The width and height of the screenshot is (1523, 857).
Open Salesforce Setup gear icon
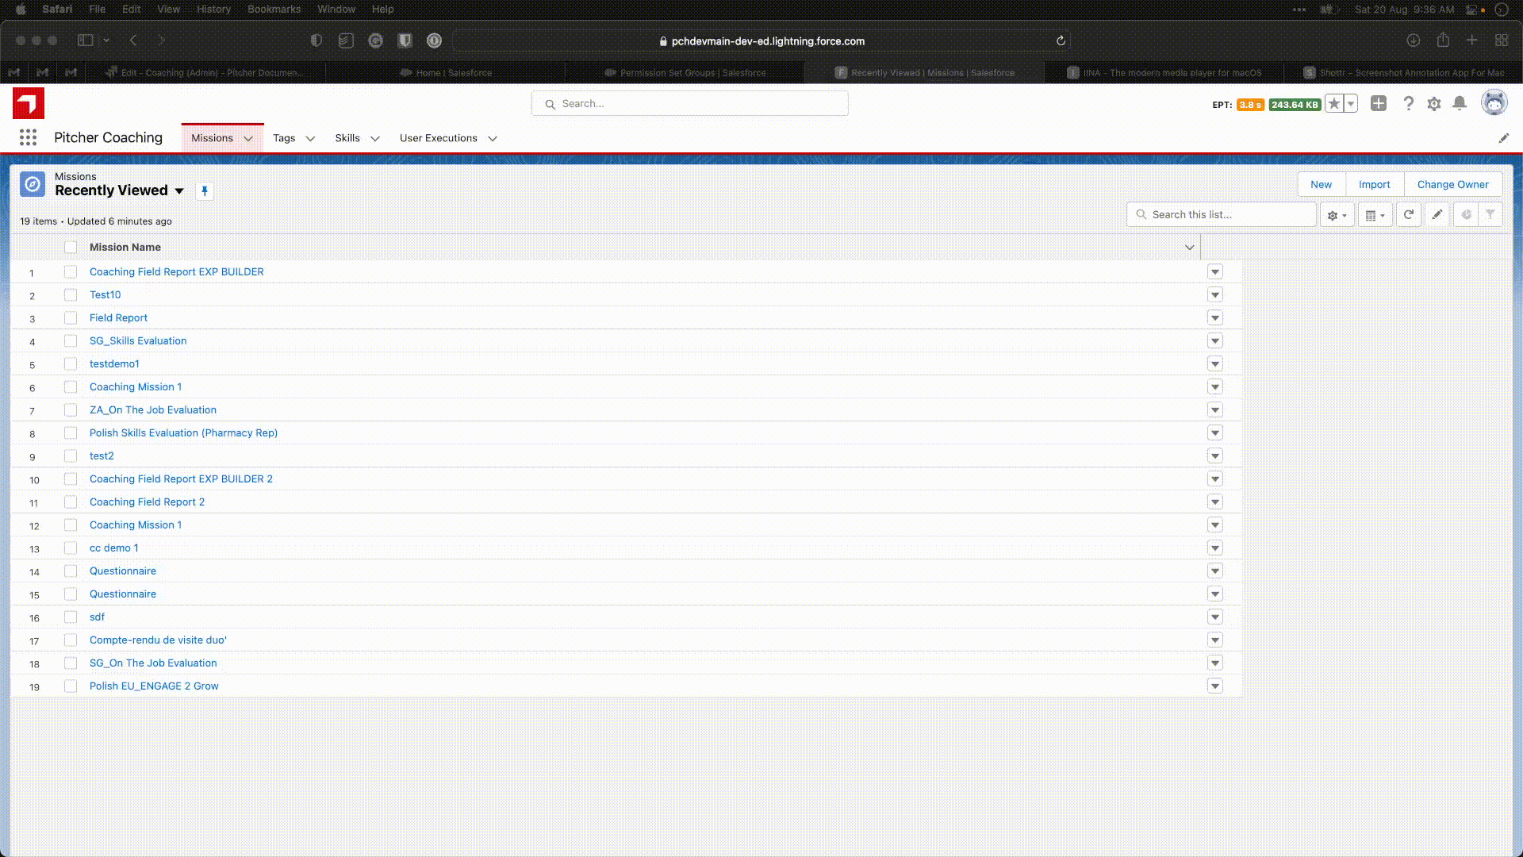(x=1433, y=104)
